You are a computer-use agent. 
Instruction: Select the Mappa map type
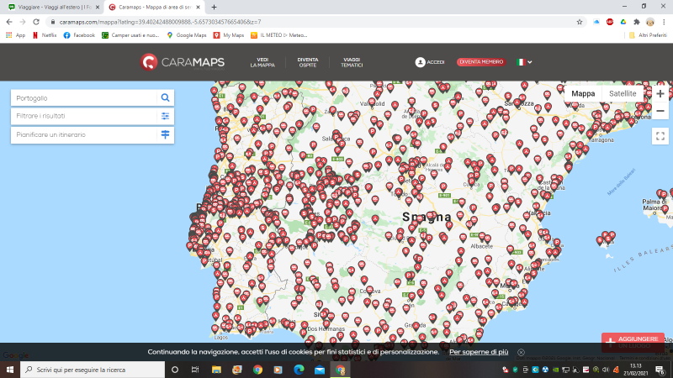[583, 94]
